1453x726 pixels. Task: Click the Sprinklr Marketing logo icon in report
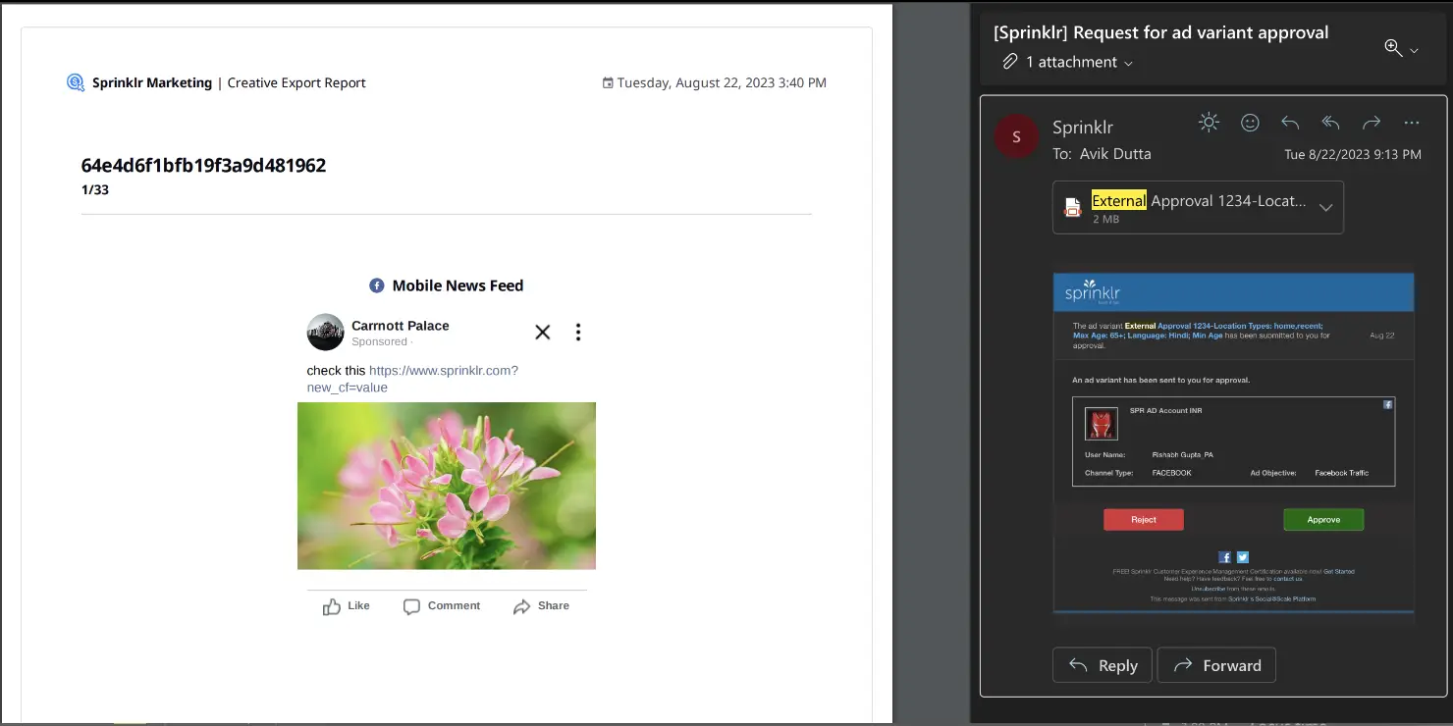(x=76, y=82)
